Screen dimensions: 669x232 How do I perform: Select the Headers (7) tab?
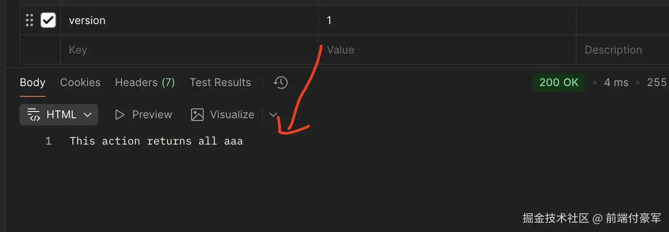[x=145, y=83]
